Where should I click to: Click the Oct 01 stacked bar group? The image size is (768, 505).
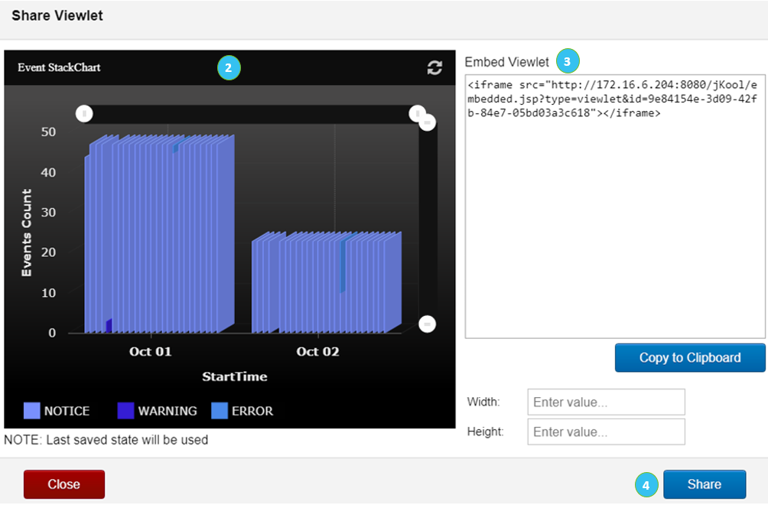[x=159, y=234]
